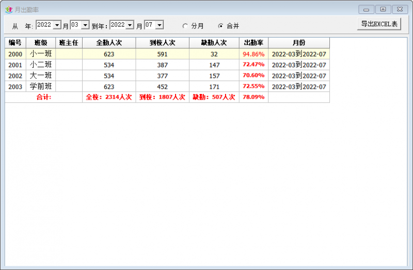Screen dimensions: 413x270
Task: Click the 班级 column header
Action: pos(41,43)
